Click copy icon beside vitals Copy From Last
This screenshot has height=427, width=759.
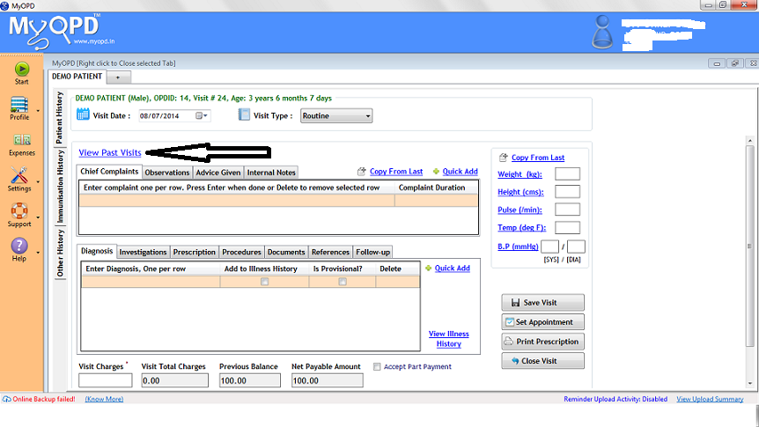tap(504, 158)
